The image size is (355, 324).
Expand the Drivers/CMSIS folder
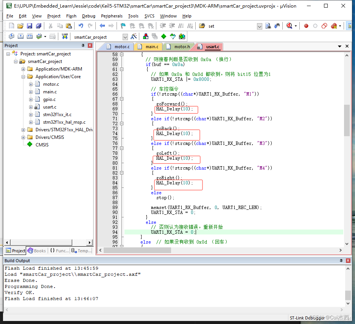click(x=23, y=137)
